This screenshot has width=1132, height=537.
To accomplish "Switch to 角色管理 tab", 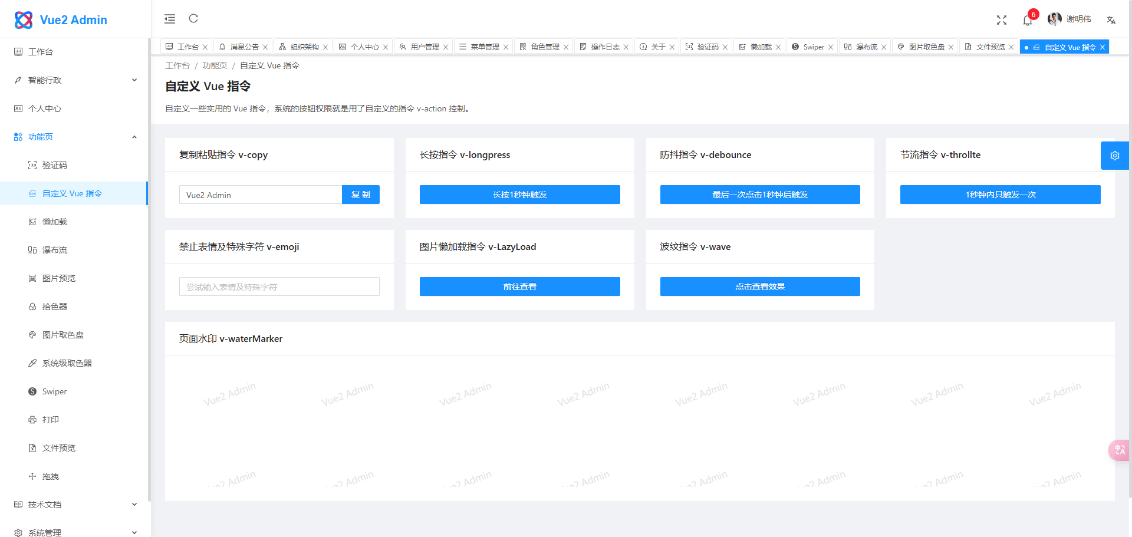I will point(545,47).
